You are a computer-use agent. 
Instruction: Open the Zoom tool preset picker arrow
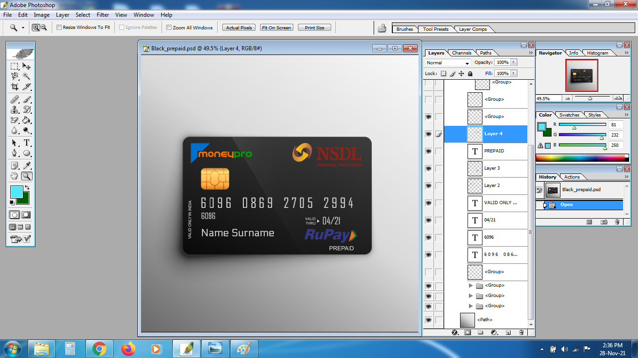pos(23,28)
